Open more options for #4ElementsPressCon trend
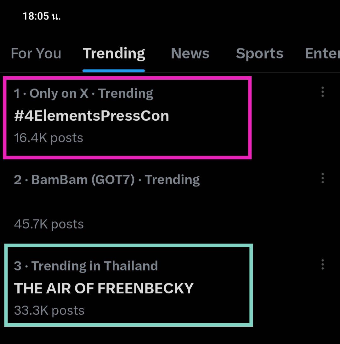 point(322,92)
